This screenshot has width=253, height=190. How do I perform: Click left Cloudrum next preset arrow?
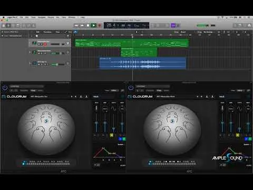coord(75,97)
